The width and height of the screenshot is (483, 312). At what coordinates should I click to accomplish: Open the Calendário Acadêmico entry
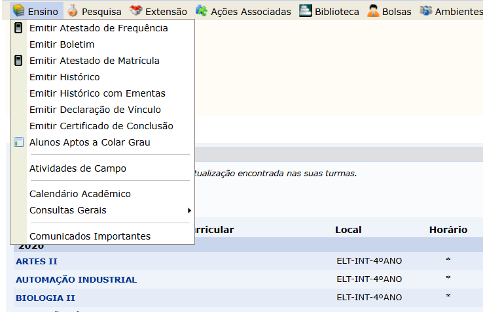pyautogui.click(x=80, y=194)
